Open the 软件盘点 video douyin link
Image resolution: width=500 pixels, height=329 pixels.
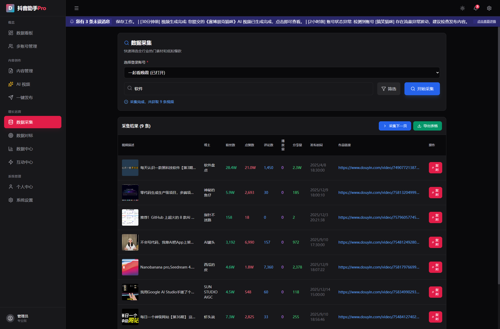[379, 168]
